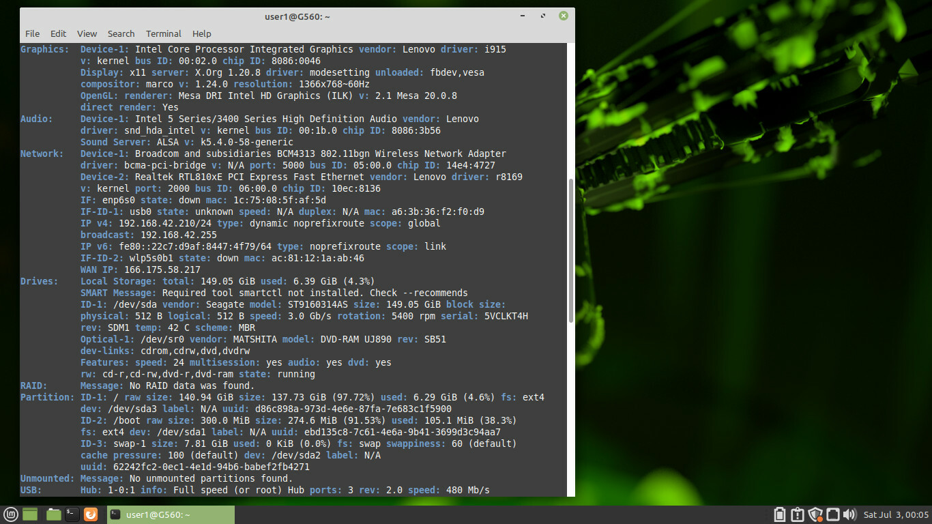
Task: Click the user1@G560 taskbar window button
Action: point(171,514)
